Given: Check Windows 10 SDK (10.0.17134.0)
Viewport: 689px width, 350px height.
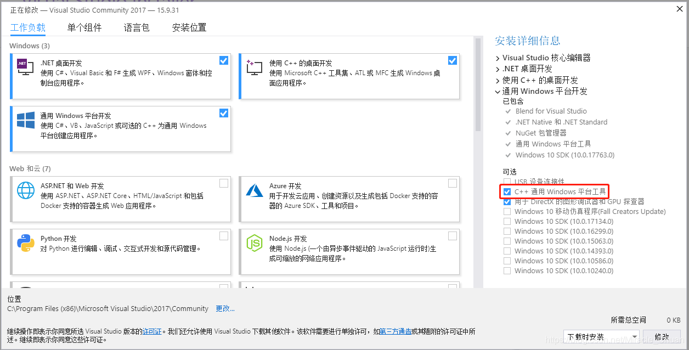Looking at the screenshot, I should pos(507,222).
